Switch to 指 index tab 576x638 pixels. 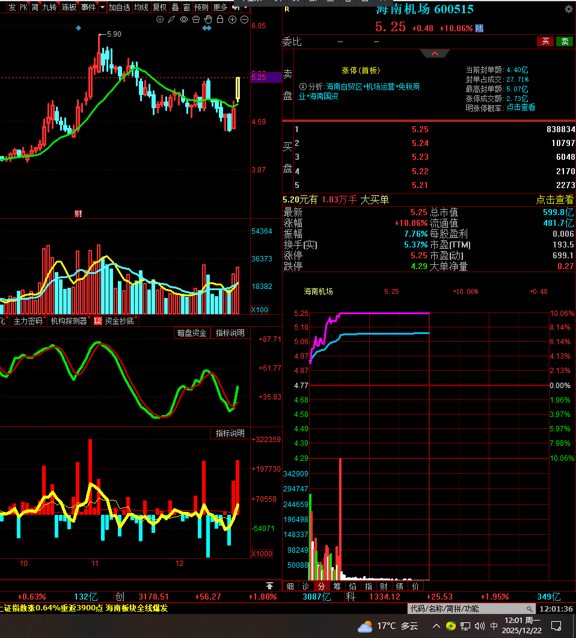tap(368, 586)
